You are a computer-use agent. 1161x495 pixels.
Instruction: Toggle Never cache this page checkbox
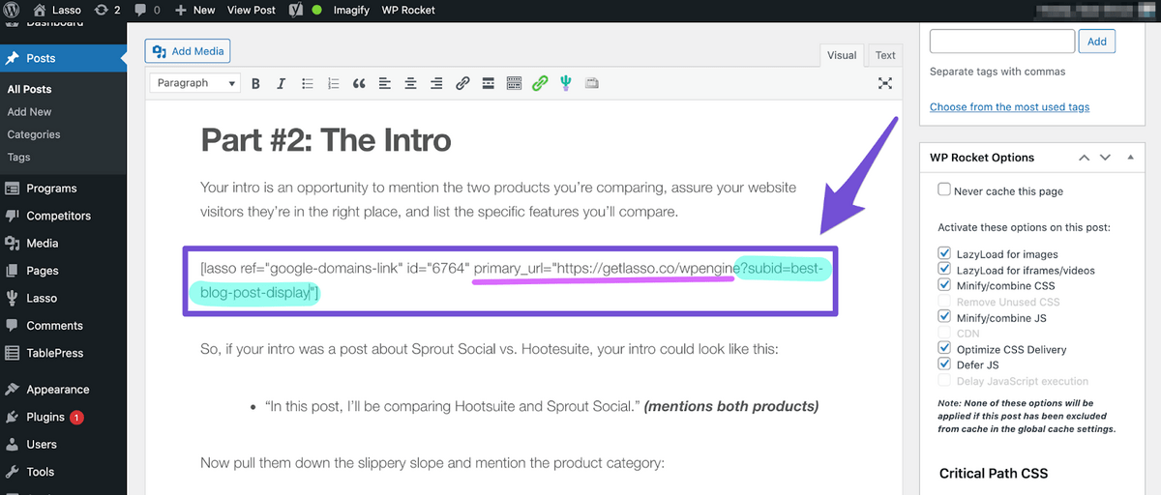tap(944, 190)
